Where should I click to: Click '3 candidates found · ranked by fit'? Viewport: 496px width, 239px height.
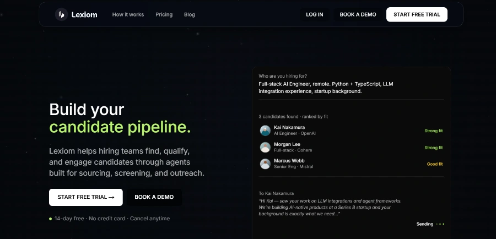(293, 117)
